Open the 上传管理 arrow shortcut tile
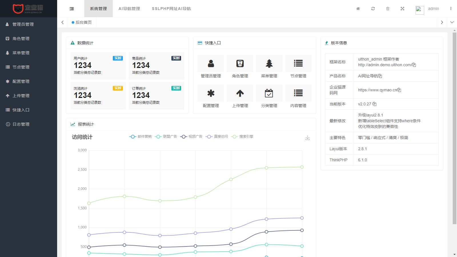This screenshot has width=457, height=257. [x=240, y=93]
